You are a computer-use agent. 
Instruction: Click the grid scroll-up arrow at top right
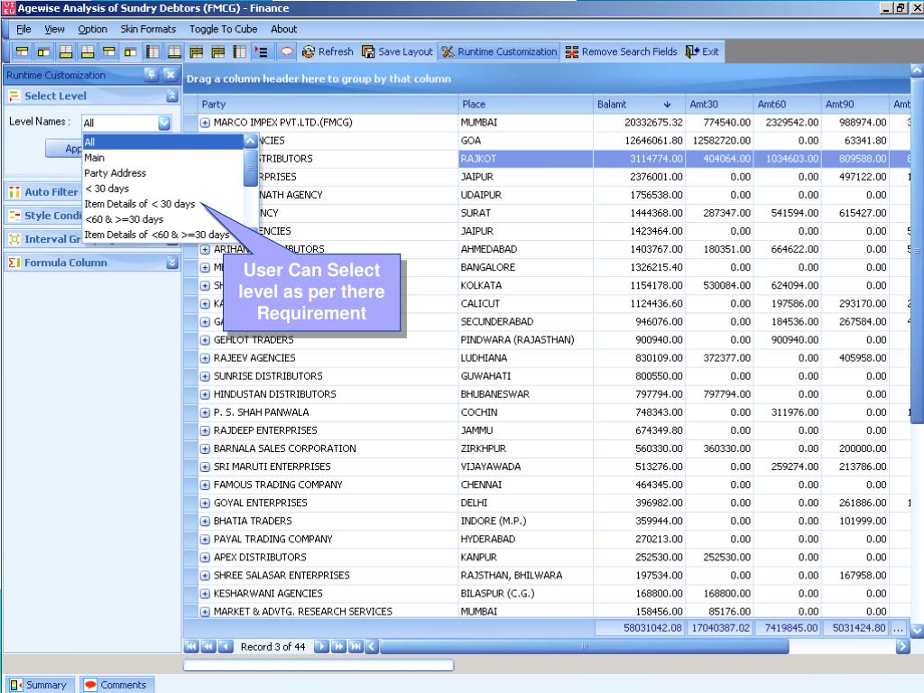(917, 70)
